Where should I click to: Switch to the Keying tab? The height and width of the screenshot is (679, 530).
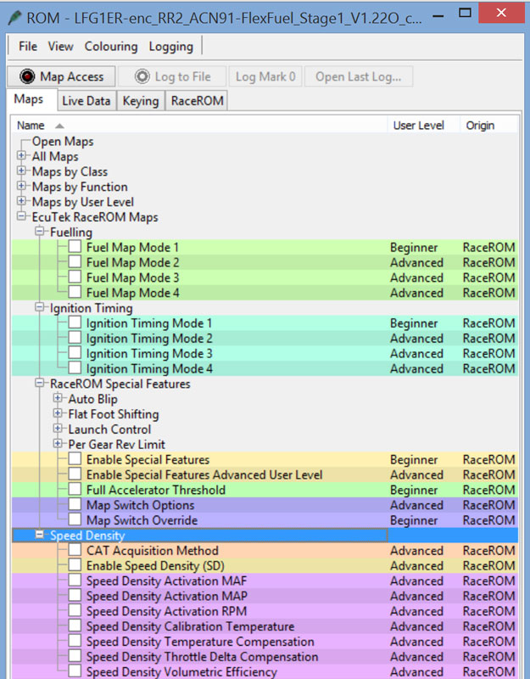(141, 101)
